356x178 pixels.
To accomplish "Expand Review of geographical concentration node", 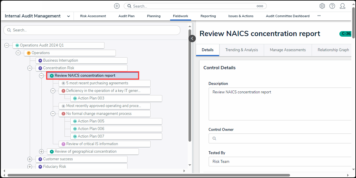I will click(x=41, y=152).
